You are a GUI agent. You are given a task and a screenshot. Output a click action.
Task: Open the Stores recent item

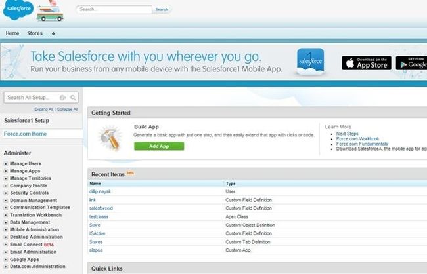[96, 242]
